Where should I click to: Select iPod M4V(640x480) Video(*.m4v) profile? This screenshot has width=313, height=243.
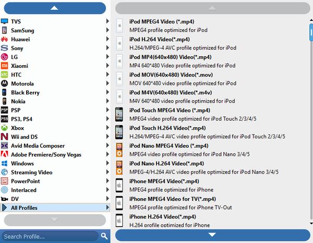point(211,97)
